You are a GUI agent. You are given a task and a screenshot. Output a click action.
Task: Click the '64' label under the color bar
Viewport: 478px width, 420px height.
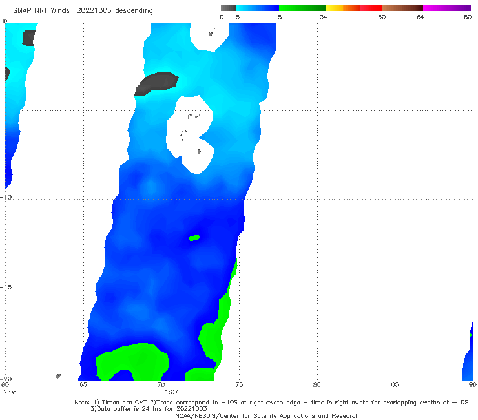point(421,17)
